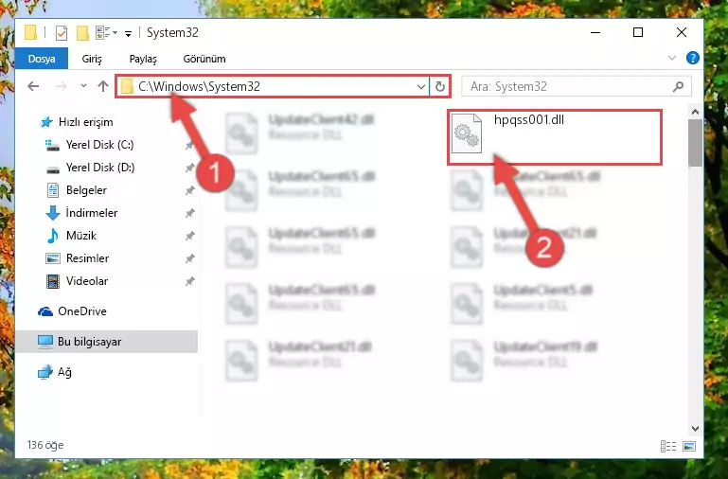Switch to the details view layout
Image resolution: width=728 pixels, height=479 pixels.
(668, 446)
